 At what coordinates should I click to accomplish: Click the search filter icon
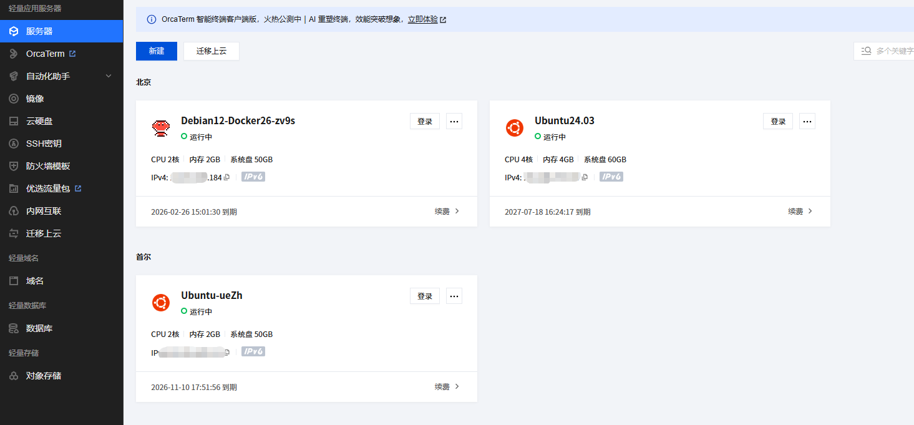pyautogui.click(x=866, y=51)
